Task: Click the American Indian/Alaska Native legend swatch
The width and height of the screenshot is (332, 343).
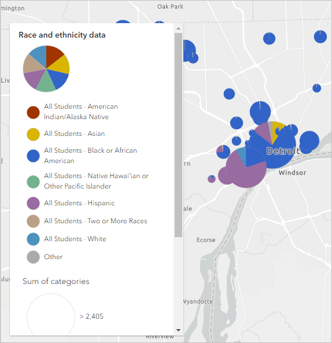Action: pyautogui.click(x=33, y=112)
